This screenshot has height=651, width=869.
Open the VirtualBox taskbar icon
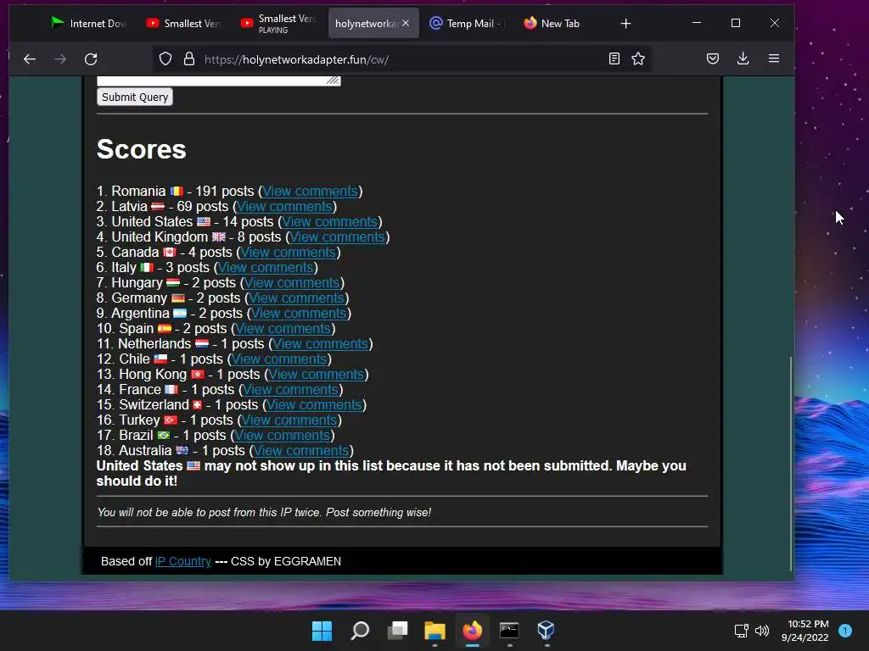pos(547,631)
